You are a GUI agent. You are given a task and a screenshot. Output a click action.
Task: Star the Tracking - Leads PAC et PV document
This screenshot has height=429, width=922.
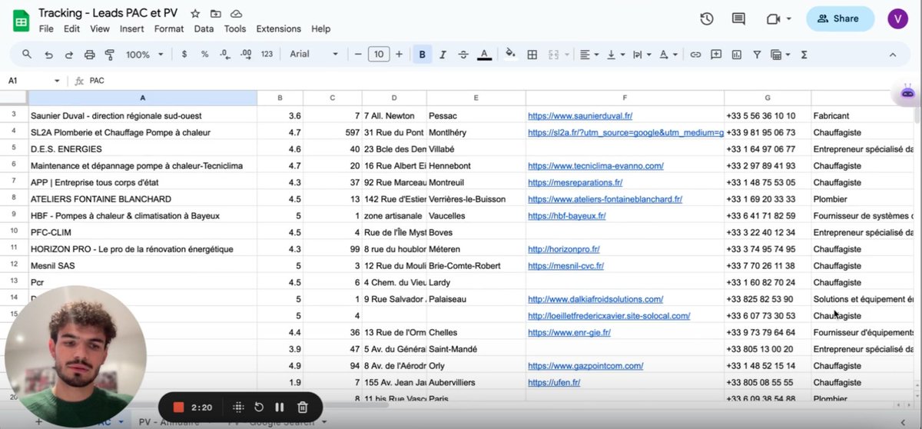point(195,14)
